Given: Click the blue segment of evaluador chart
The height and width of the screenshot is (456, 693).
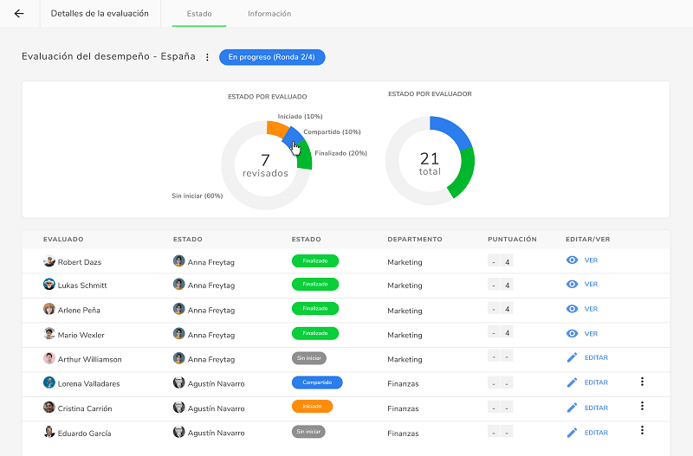Looking at the screenshot, I should click(x=453, y=130).
